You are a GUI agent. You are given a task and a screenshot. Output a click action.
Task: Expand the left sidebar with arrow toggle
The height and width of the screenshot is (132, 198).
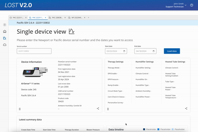click(5, 25)
